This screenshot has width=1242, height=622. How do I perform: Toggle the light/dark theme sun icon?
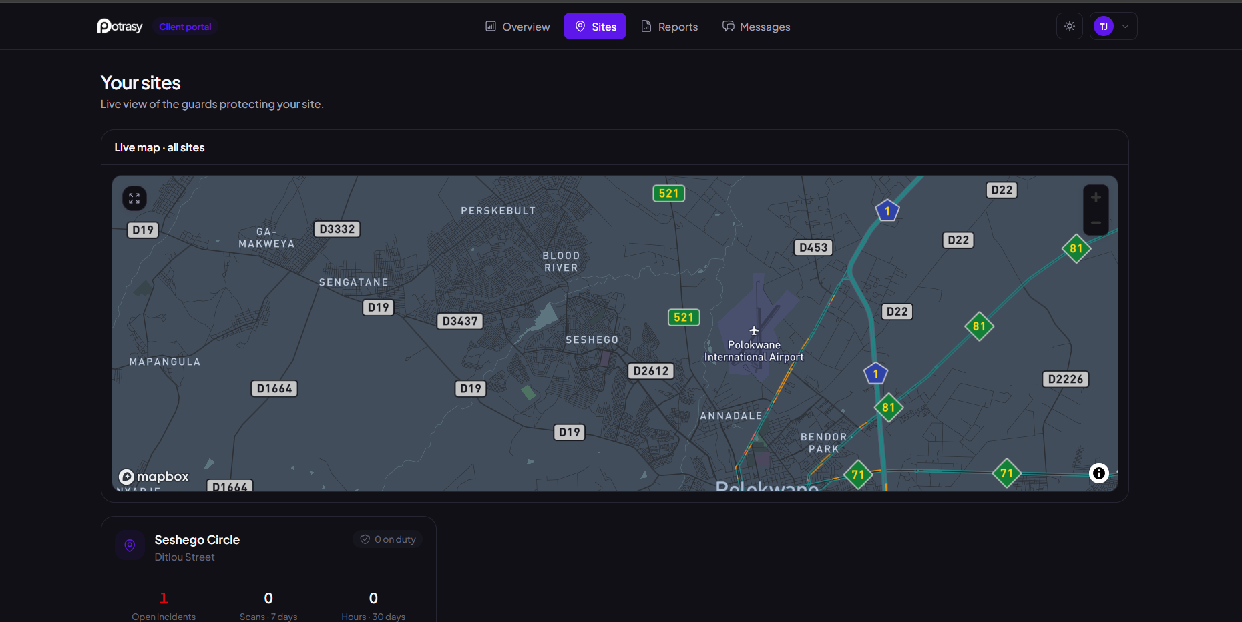(1070, 27)
